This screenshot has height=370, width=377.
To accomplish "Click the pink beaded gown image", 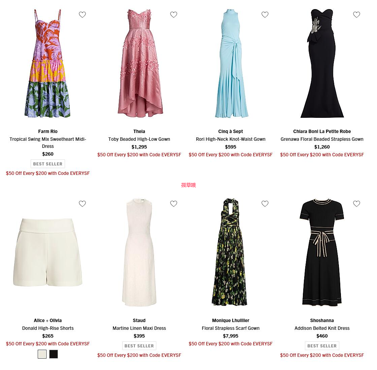I will click(x=140, y=63).
